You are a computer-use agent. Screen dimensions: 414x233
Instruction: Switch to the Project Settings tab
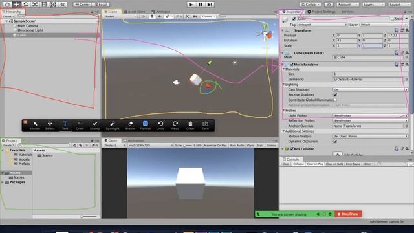tap(321, 12)
